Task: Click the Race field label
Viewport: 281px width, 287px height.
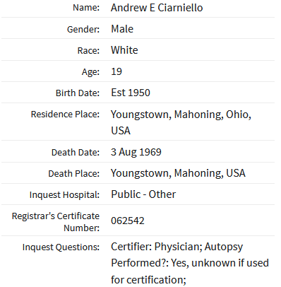Action: [88, 51]
